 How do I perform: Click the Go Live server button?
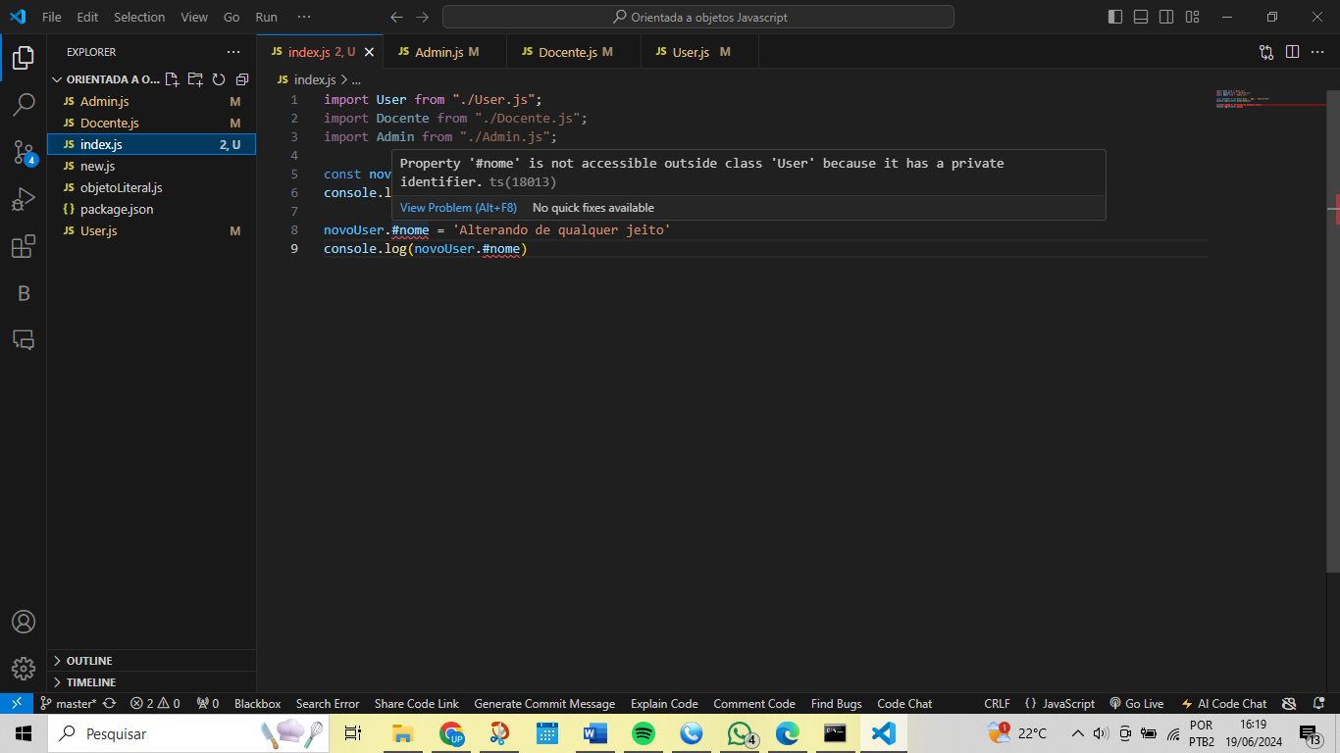[1137, 704]
